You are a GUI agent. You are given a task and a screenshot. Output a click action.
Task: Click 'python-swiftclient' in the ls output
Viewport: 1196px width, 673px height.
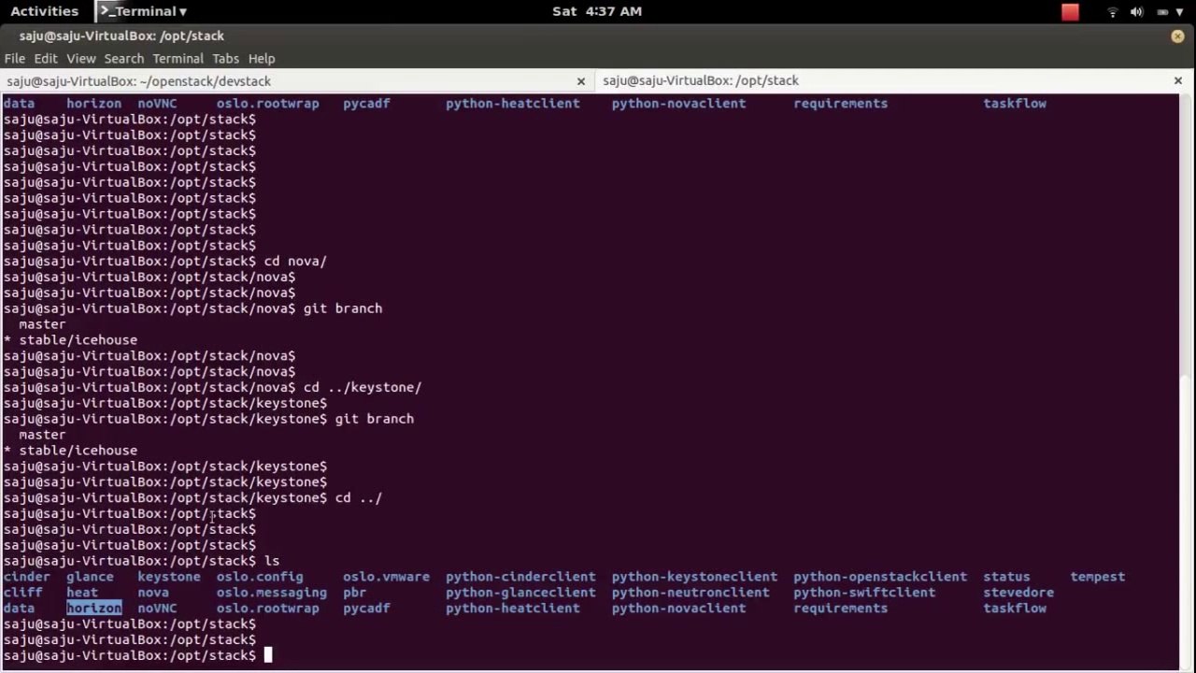click(x=864, y=593)
